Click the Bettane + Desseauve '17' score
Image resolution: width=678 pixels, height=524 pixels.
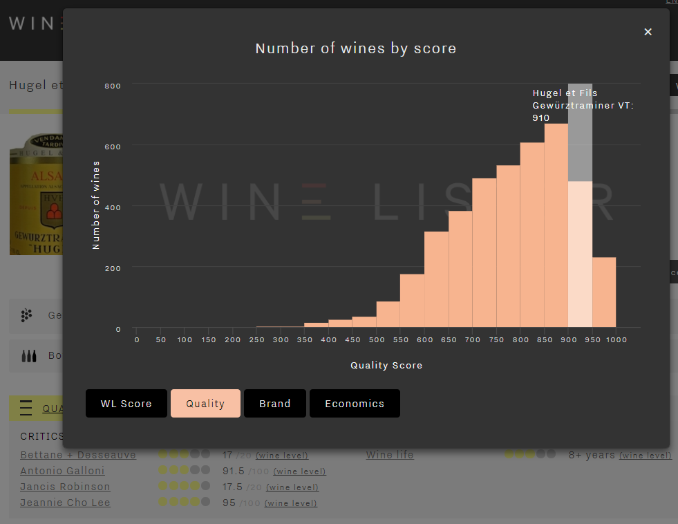(227, 455)
